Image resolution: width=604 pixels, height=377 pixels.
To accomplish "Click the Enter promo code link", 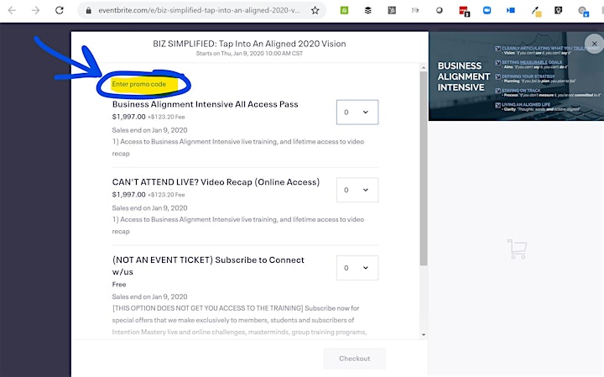I will [139, 84].
